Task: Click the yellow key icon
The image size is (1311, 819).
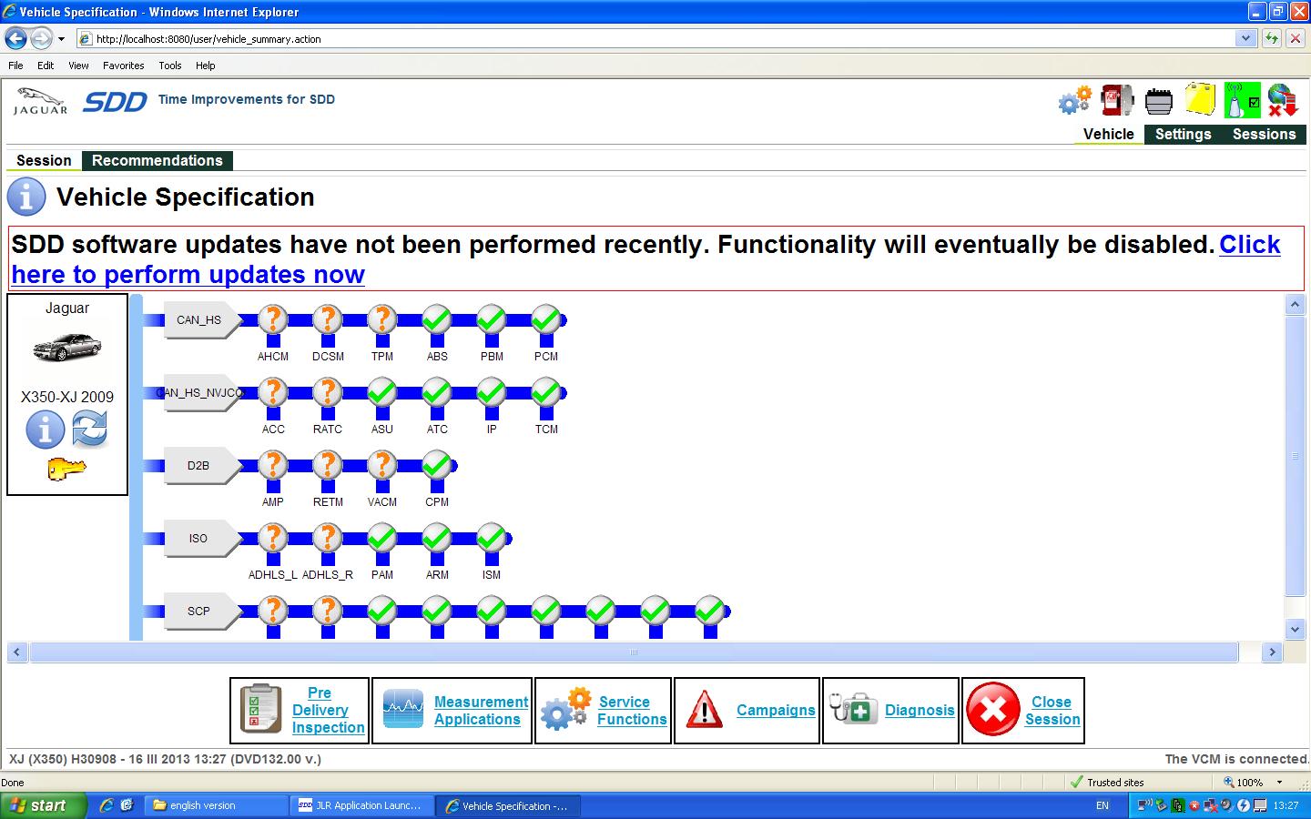Action: [x=66, y=470]
